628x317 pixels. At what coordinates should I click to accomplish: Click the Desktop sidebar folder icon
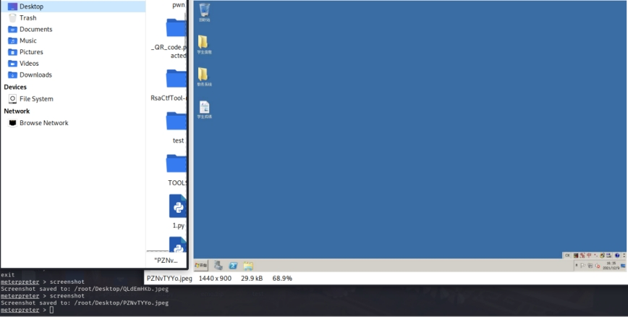point(12,7)
